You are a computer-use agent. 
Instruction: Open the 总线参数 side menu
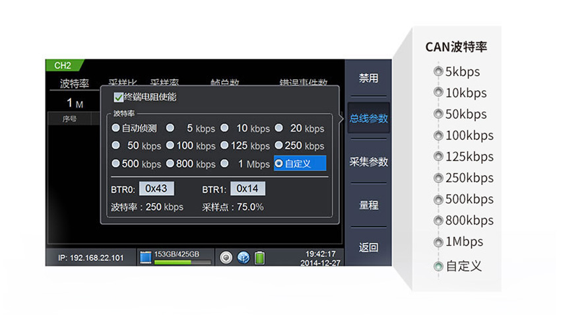pyautogui.click(x=368, y=119)
